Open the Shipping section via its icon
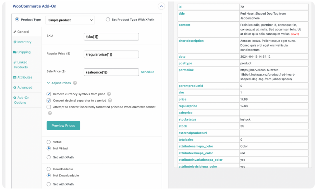The height and width of the screenshot is (190, 317). 14,52
